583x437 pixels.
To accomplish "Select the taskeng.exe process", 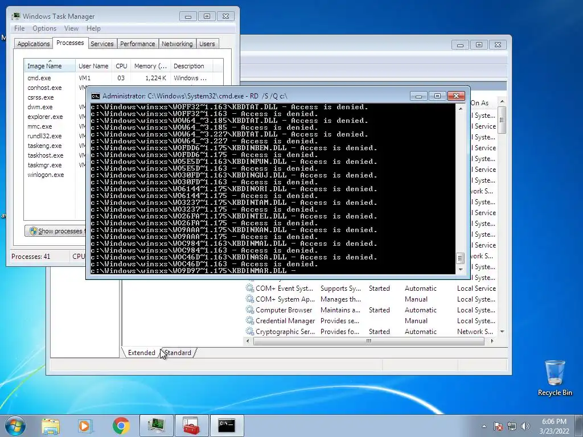I will (44, 146).
